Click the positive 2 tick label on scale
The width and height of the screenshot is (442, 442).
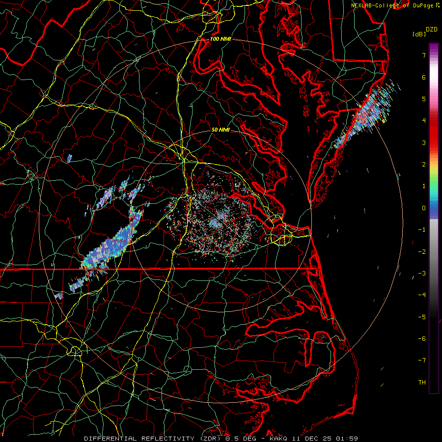point(424,165)
